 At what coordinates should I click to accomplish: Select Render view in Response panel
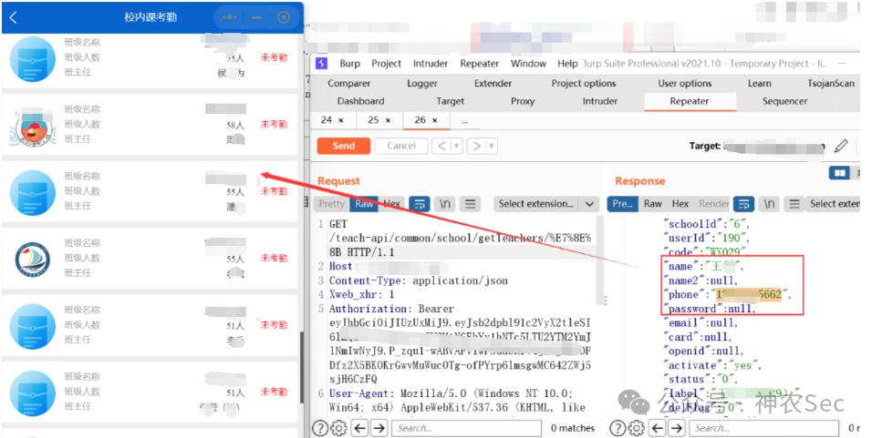713,204
